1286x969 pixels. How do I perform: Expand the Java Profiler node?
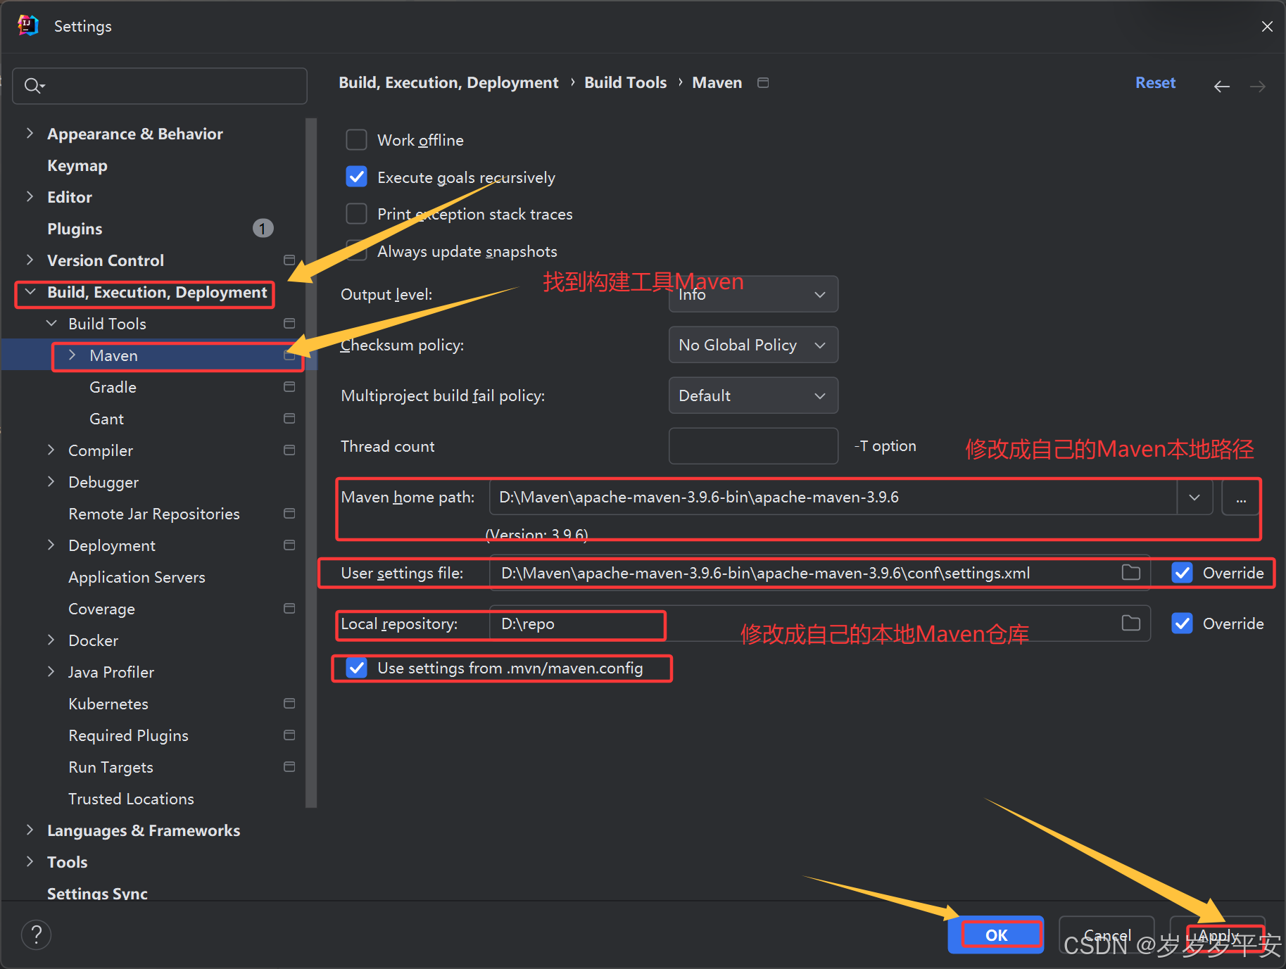51,671
